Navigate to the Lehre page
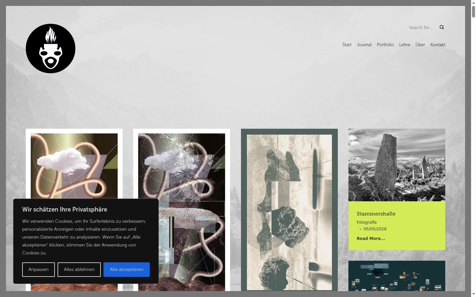 click(405, 45)
